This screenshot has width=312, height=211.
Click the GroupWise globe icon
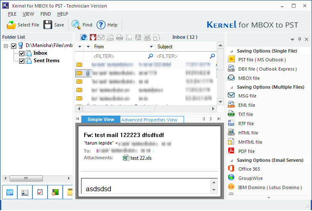click(231, 178)
